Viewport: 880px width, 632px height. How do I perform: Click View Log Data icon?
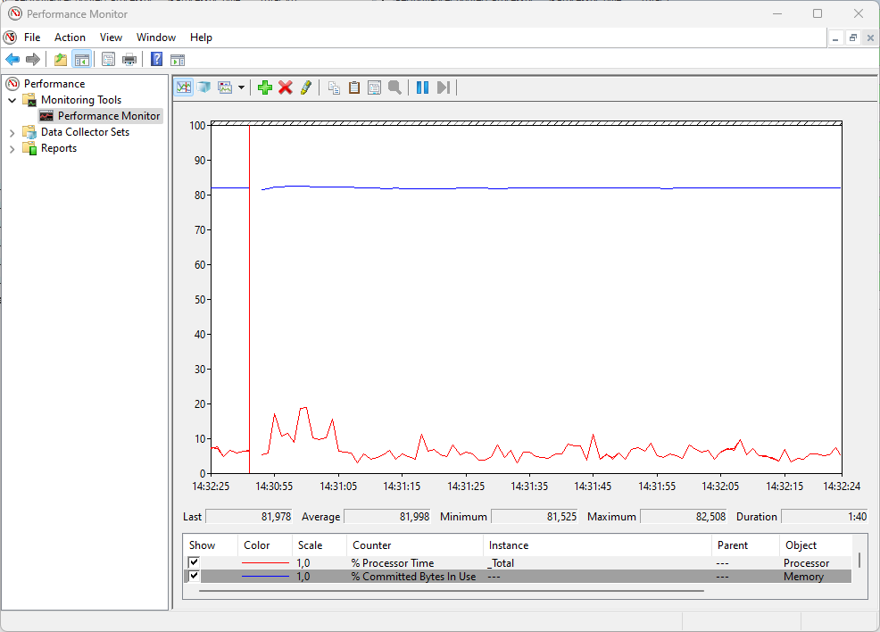(204, 87)
